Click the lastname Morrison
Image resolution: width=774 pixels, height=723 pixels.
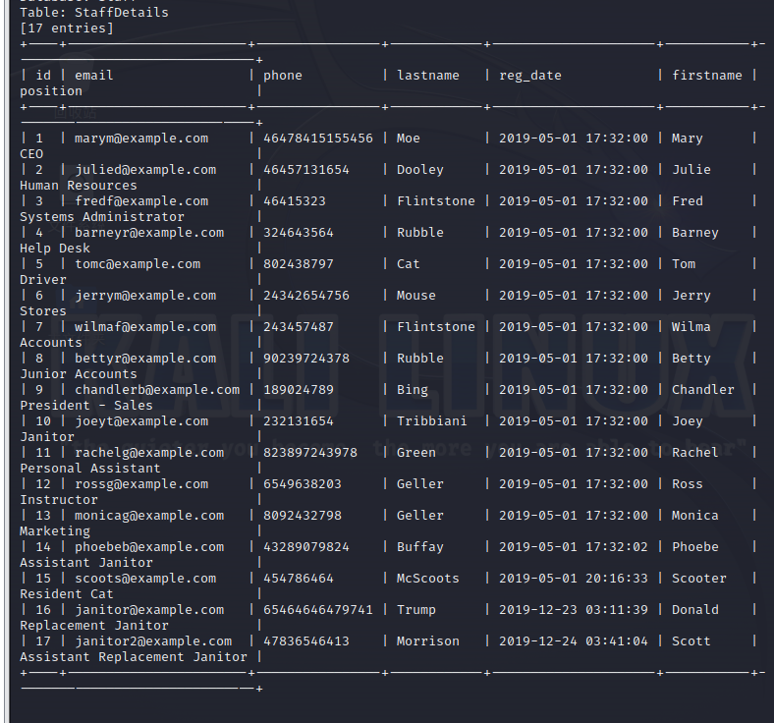pyautogui.click(x=428, y=641)
